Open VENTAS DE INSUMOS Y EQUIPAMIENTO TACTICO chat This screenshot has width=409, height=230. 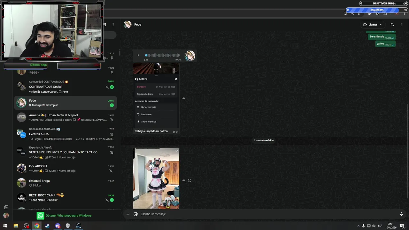65,152
